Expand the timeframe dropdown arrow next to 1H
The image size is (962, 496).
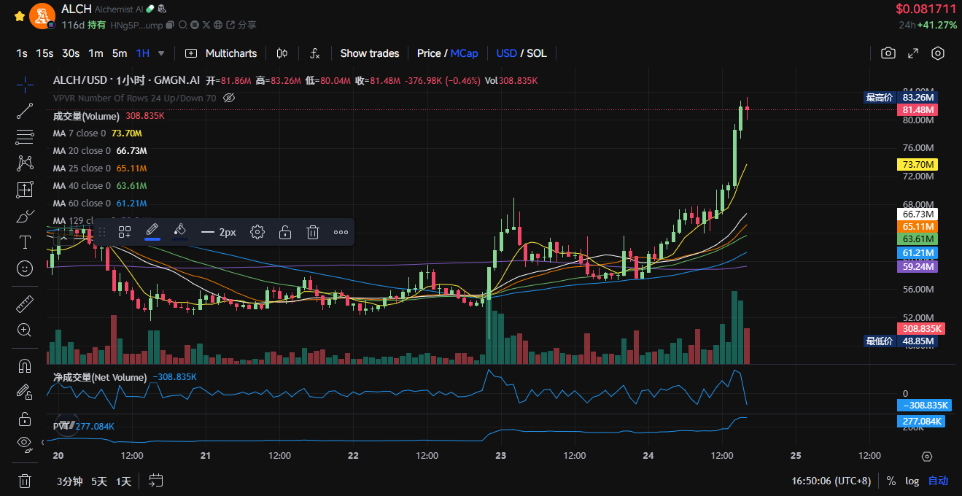point(161,53)
